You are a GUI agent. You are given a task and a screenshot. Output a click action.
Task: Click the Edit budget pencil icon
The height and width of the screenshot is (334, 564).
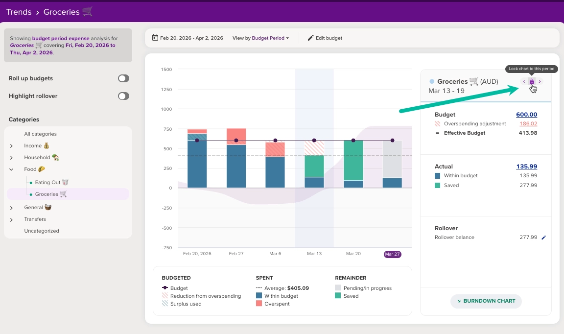311,38
